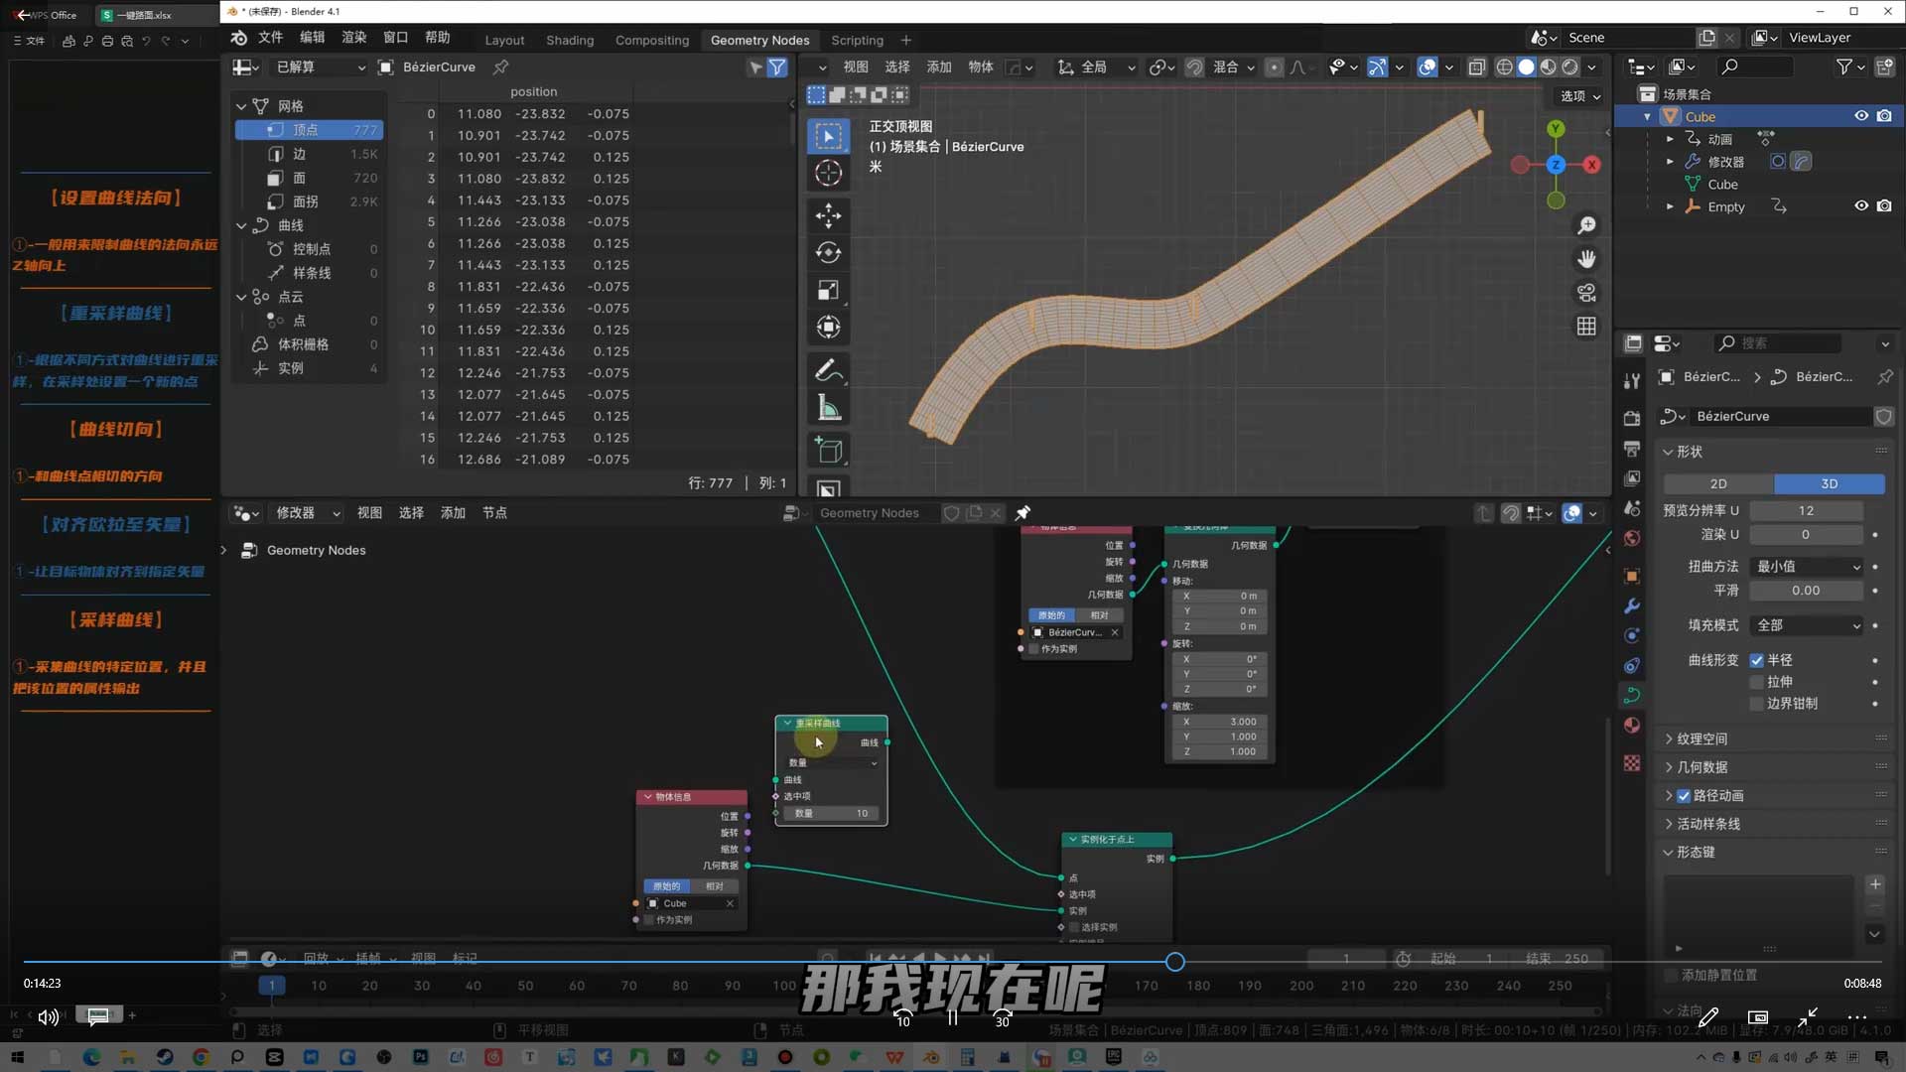
Task: Toggle camera view icon in viewport
Action: 1586,293
